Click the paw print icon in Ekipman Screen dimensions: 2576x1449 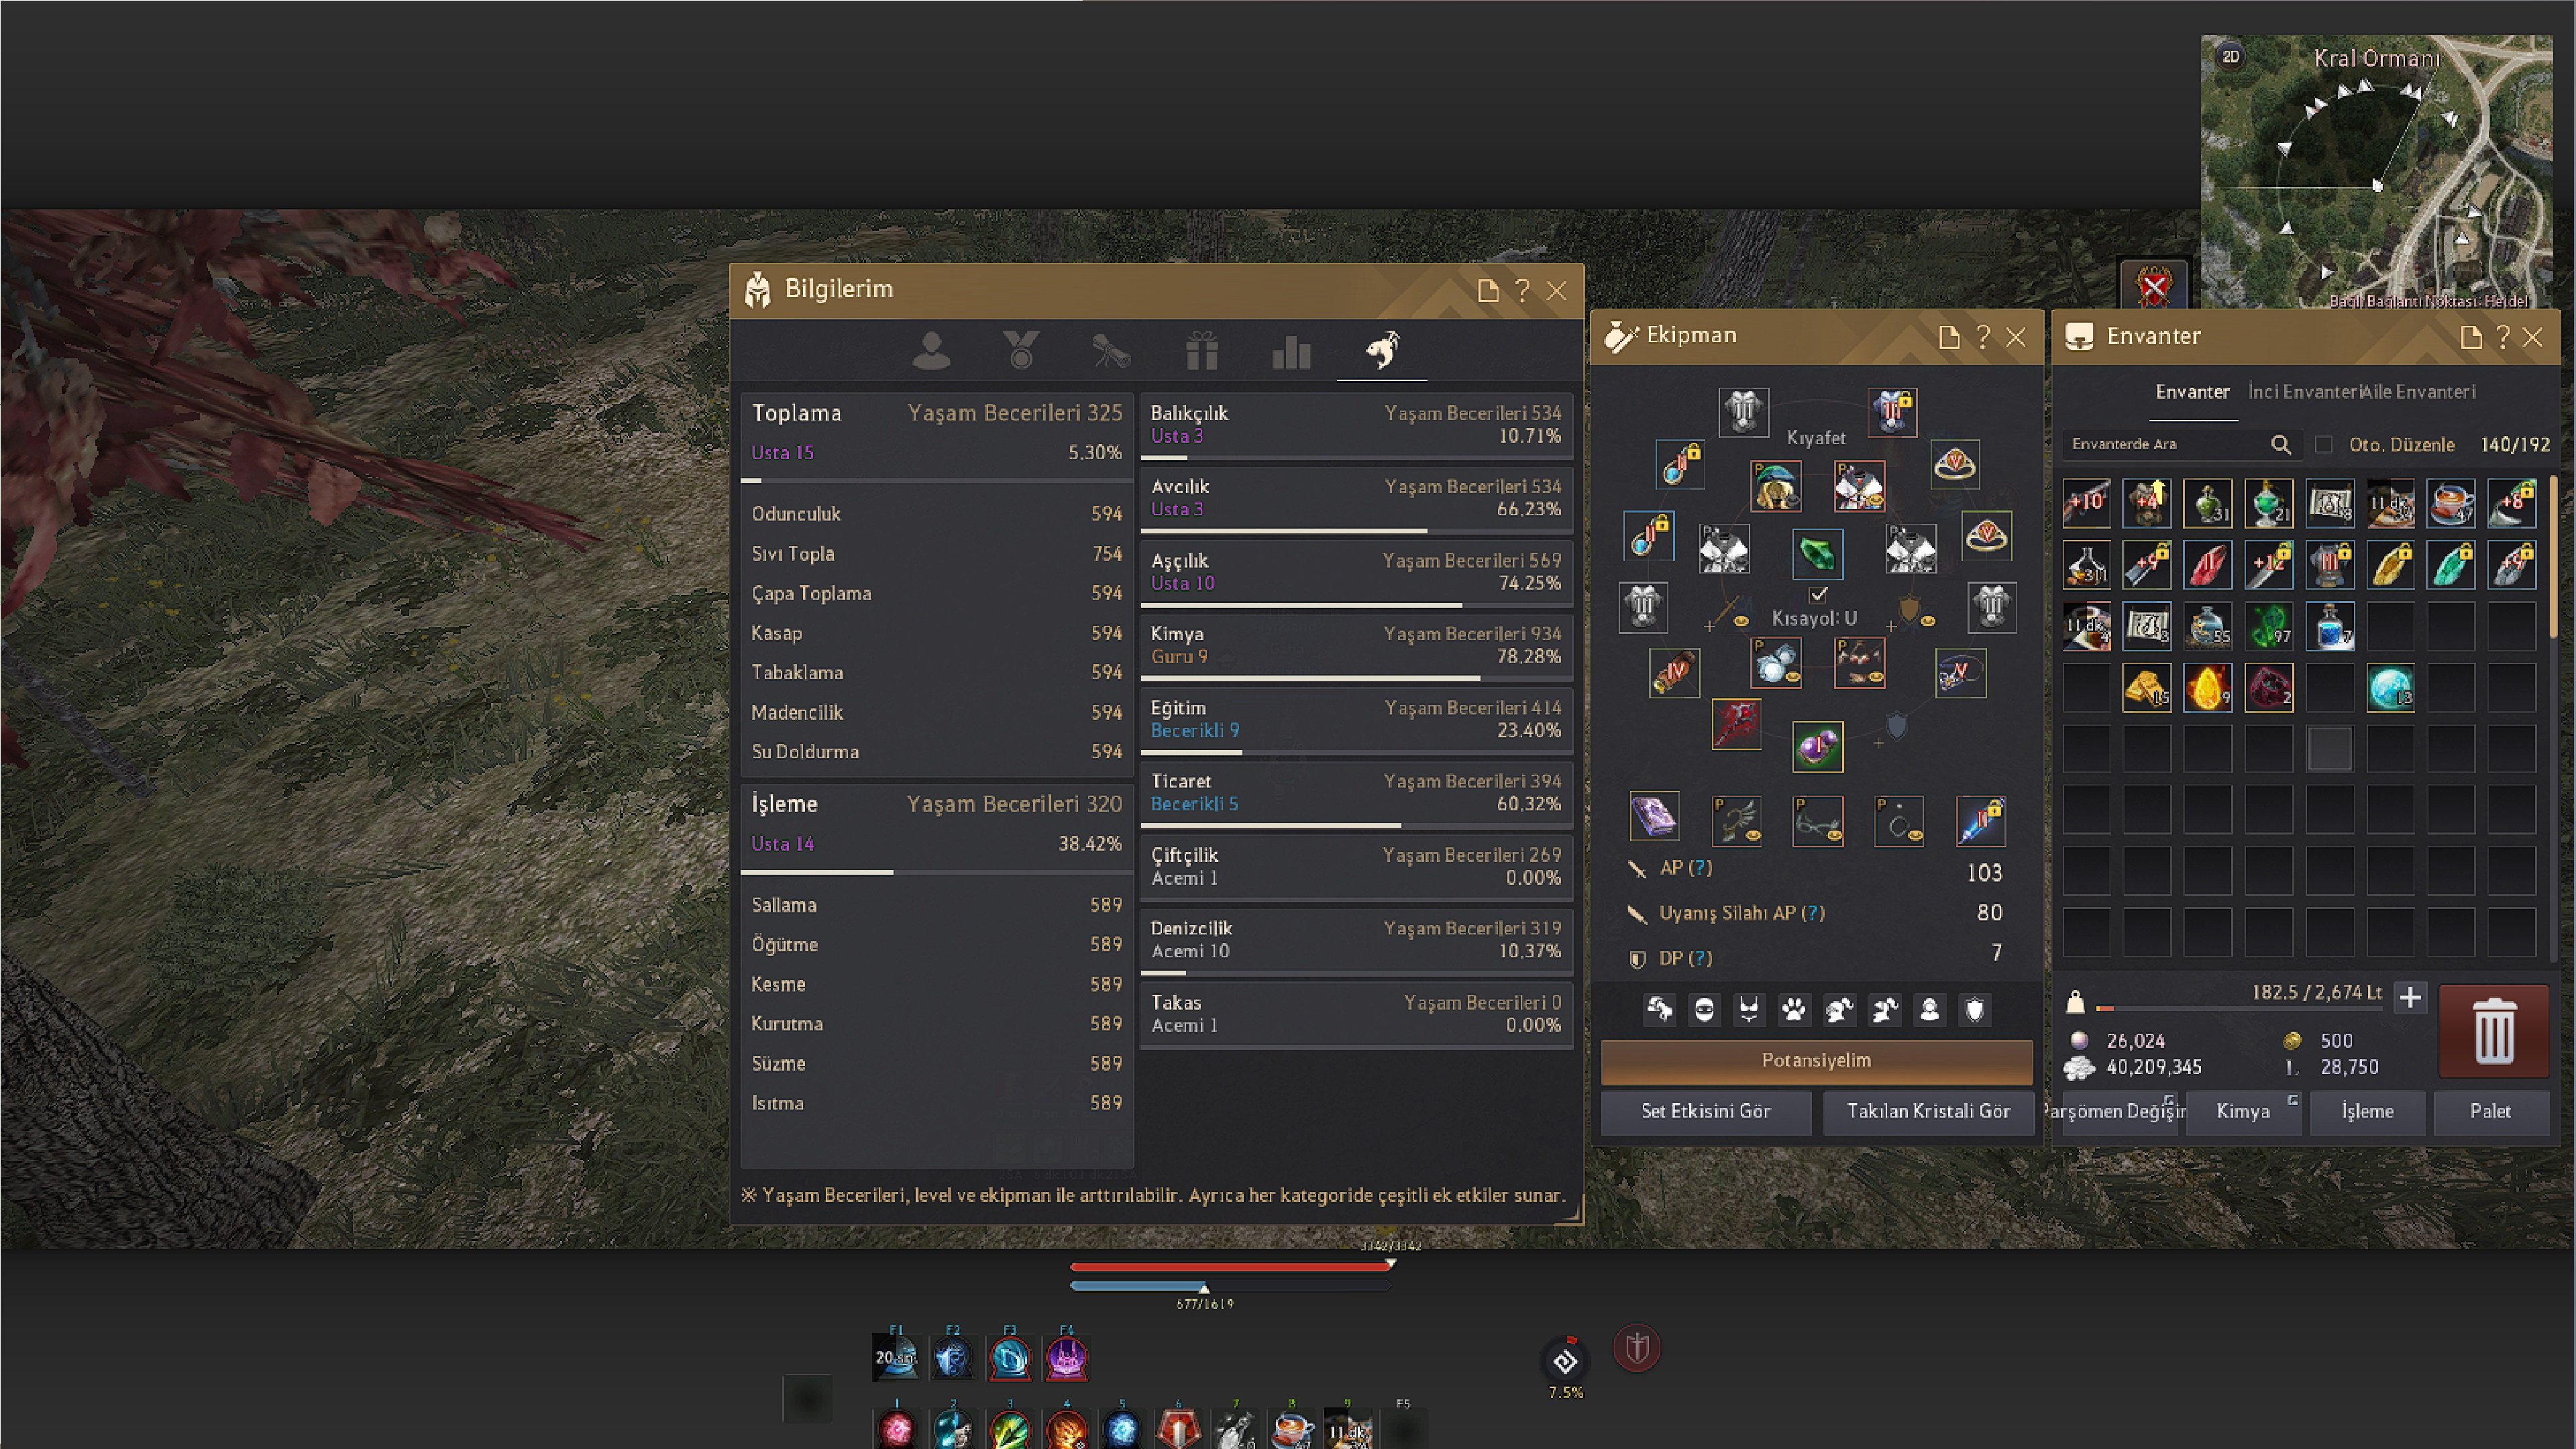click(x=1794, y=1010)
